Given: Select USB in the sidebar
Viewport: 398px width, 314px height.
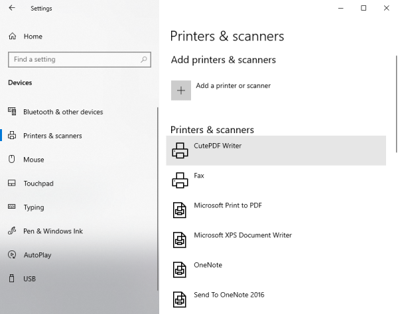Looking at the screenshot, I should point(30,279).
